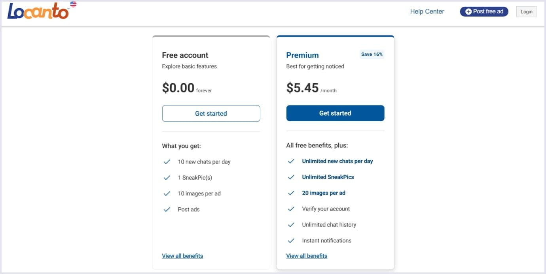This screenshot has width=546, height=274.
Task: Open the Help Center
Action: (427, 11)
